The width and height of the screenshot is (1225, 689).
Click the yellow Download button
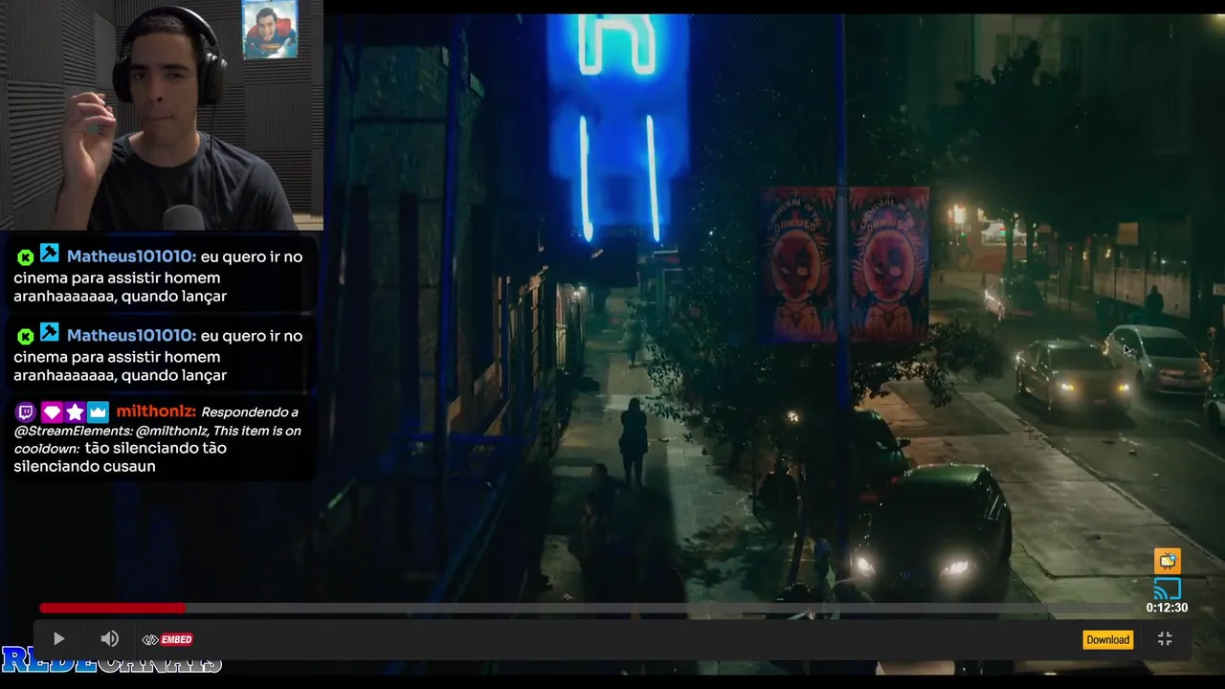point(1107,639)
